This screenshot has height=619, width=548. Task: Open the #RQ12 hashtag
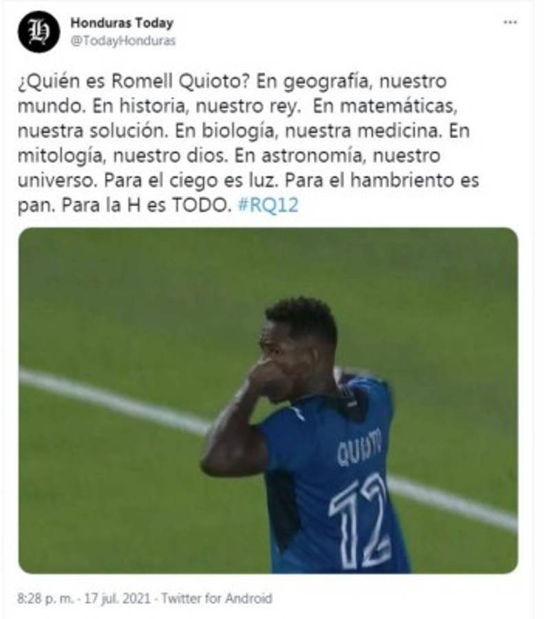coord(268,205)
